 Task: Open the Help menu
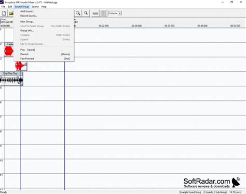44,7
